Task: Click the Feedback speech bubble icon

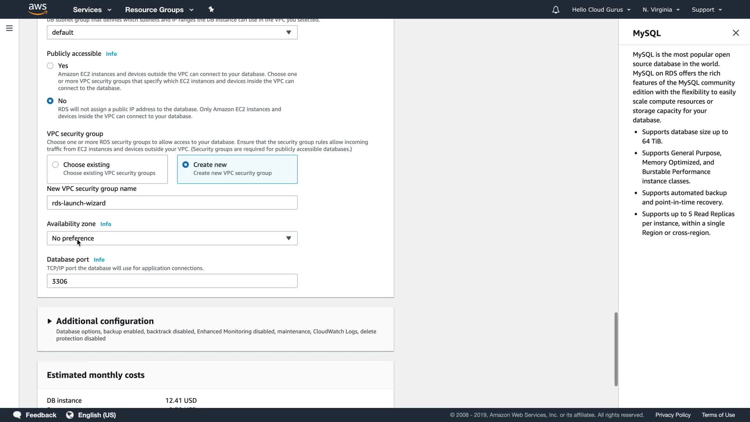Action: (x=17, y=415)
